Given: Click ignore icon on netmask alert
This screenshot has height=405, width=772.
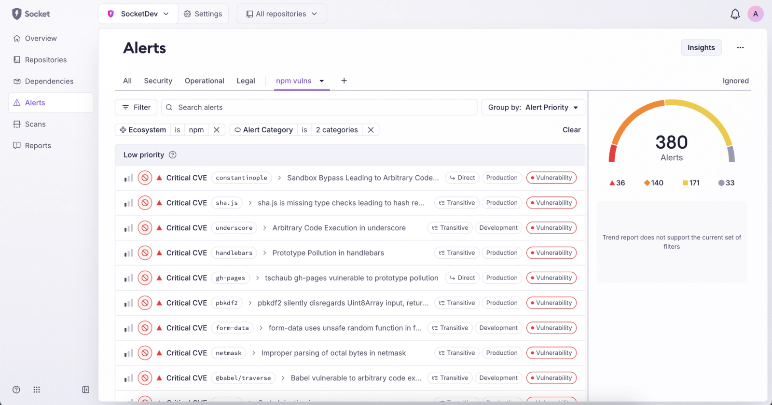Looking at the screenshot, I should coord(145,353).
